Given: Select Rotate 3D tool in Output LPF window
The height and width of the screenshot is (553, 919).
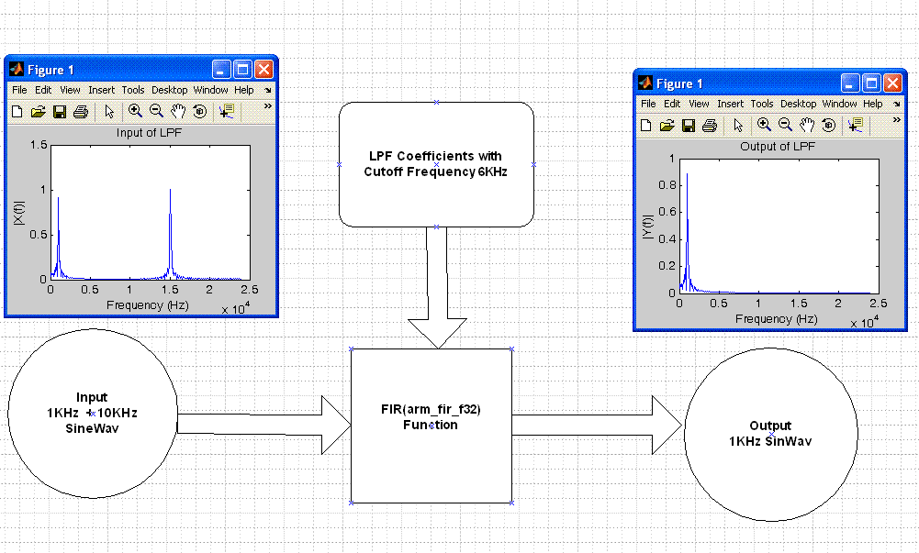Looking at the screenshot, I should click(x=828, y=126).
